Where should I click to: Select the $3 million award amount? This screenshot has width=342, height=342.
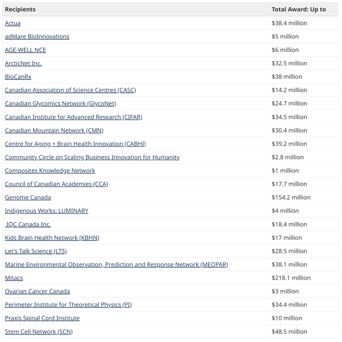pos(285,291)
